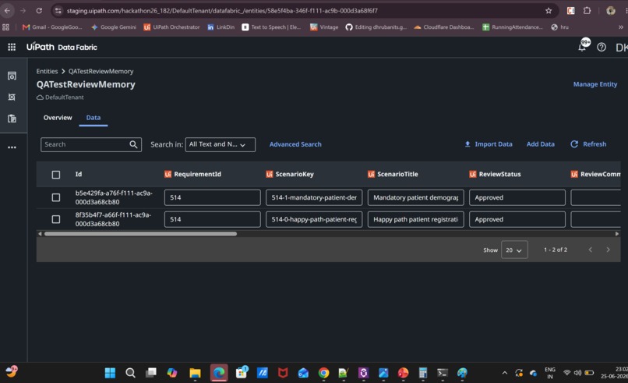Open the Show 20 rows dropdown
Image resolution: width=628 pixels, height=383 pixels.
[x=514, y=250]
